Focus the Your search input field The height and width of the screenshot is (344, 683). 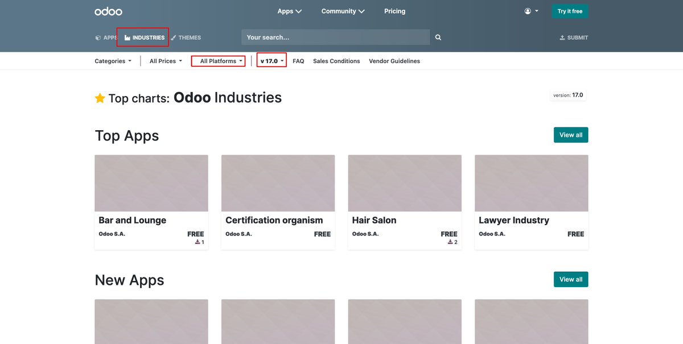pos(336,38)
